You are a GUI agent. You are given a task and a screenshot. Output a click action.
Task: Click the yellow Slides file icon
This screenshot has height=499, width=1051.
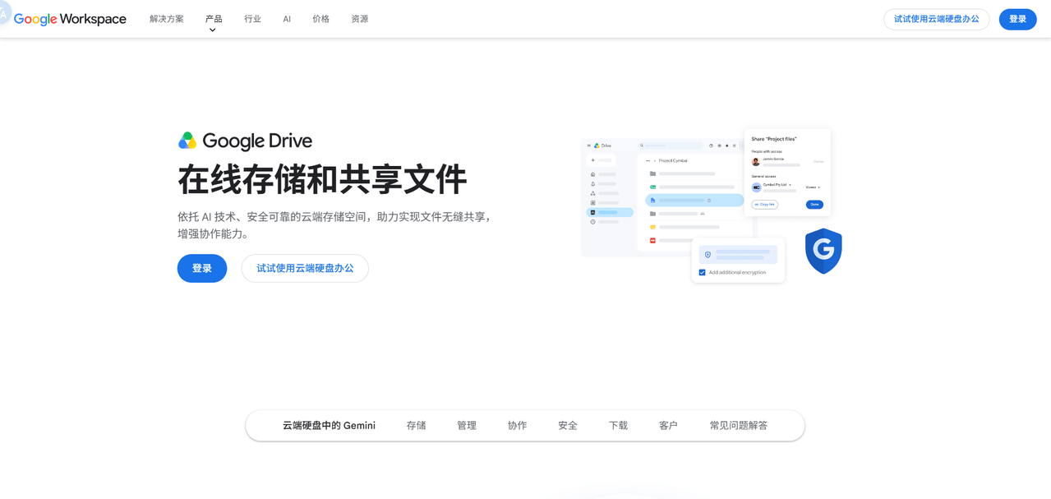[652, 227]
